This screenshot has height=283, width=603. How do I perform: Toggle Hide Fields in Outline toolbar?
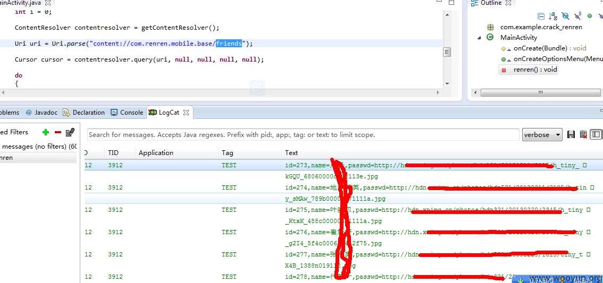click(565, 16)
